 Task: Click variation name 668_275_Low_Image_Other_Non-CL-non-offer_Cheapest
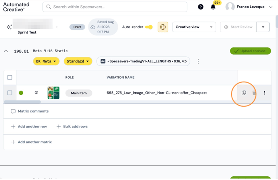[x=156, y=93]
